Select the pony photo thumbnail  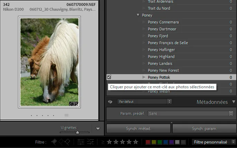tap(49, 62)
